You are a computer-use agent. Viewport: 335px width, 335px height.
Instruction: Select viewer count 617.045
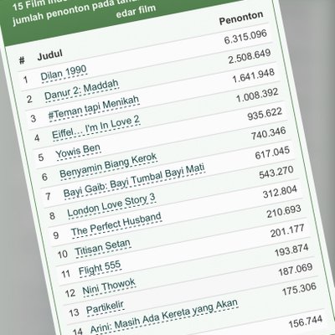click(x=272, y=153)
